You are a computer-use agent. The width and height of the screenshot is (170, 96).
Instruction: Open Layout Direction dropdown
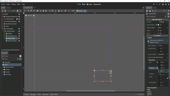pos(163,54)
